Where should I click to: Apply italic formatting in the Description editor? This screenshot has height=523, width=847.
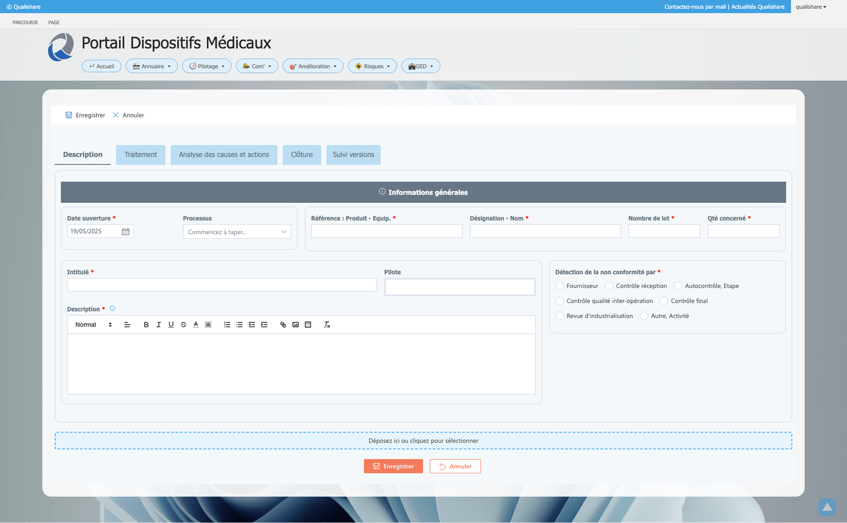159,324
